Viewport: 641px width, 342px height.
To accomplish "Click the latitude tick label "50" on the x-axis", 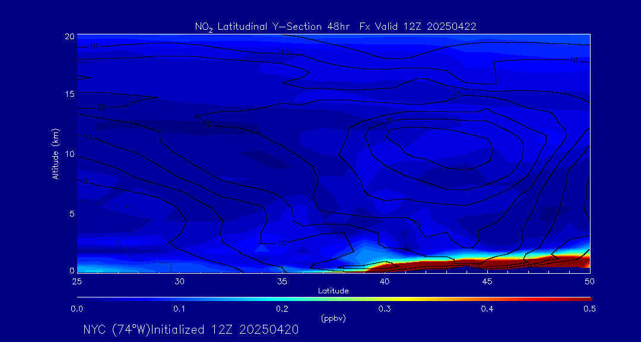I will pos(589,281).
